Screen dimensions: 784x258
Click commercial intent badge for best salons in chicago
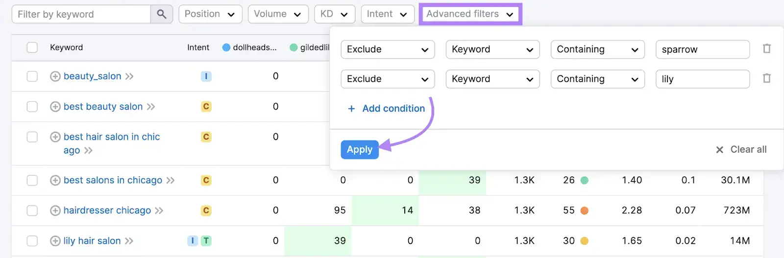206,181
